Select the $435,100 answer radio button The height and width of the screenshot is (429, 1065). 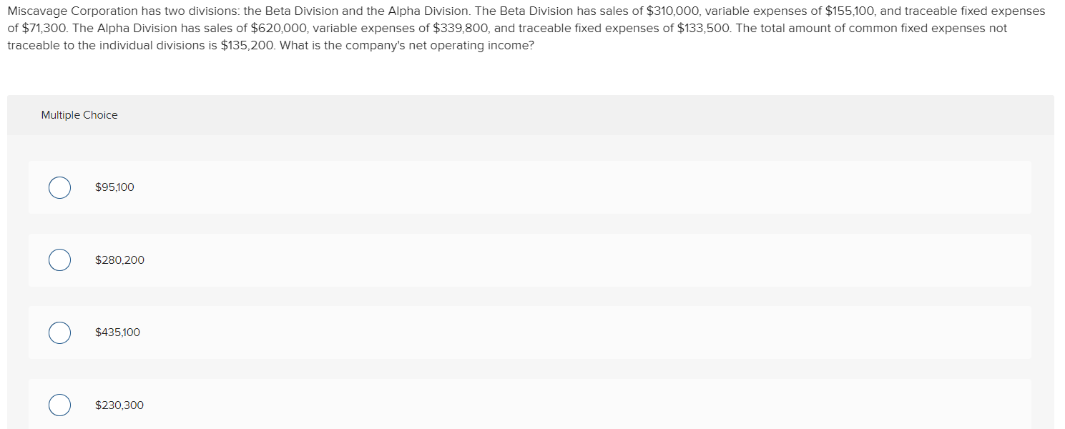coord(59,332)
